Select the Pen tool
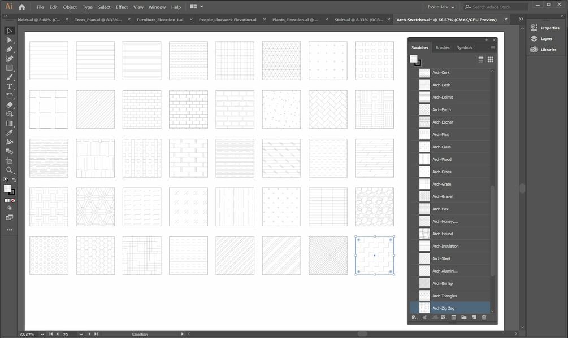 (x=10, y=49)
